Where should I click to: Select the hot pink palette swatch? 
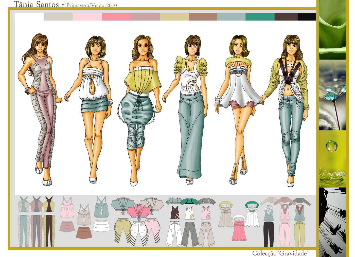click(x=116, y=17)
